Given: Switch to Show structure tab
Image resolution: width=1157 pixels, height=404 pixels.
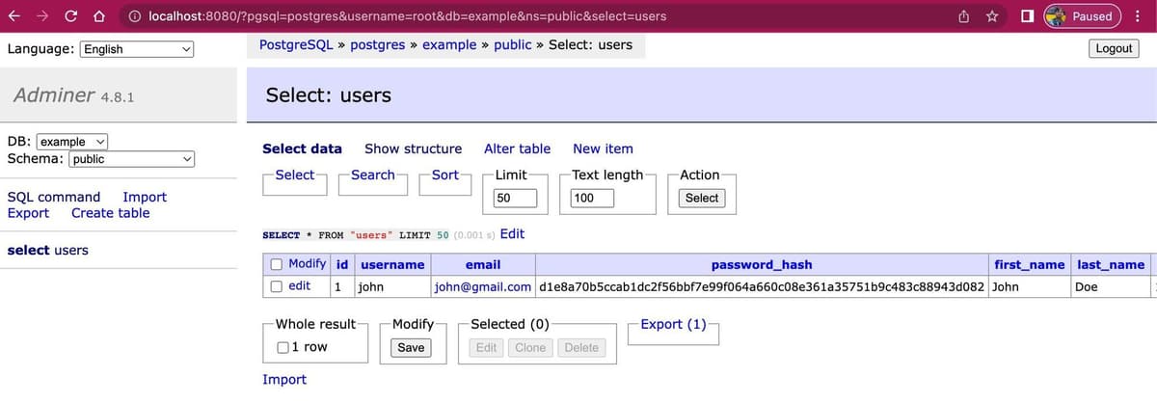Looking at the screenshot, I should pos(413,148).
